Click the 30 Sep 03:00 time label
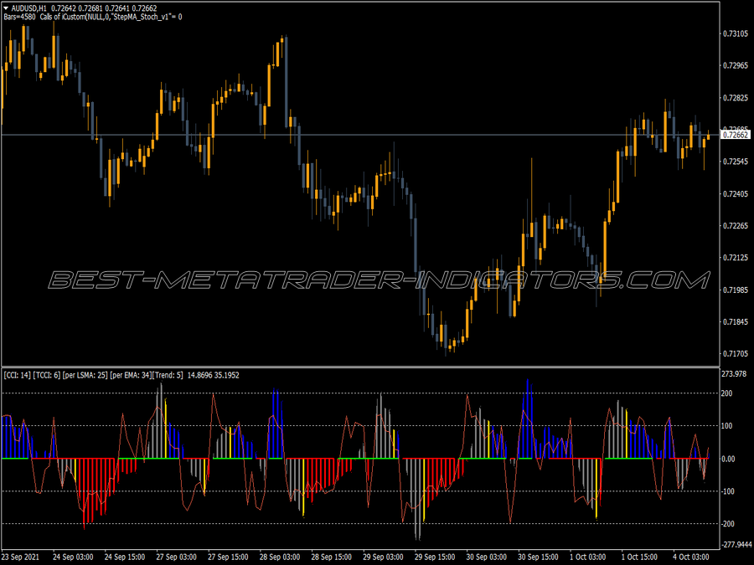The height and width of the screenshot is (565, 754). click(x=486, y=557)
